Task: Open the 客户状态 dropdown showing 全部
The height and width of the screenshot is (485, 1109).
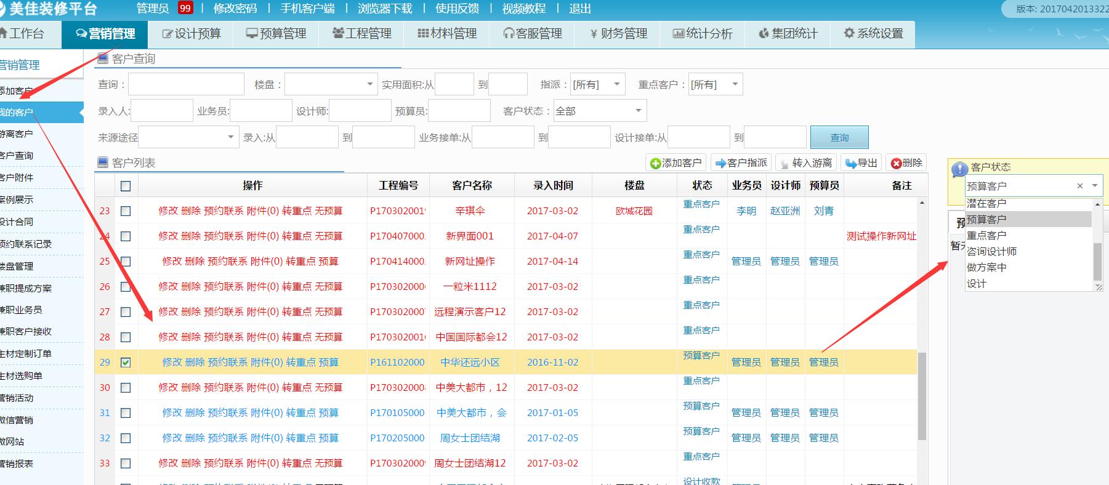Action: (638, 111)
